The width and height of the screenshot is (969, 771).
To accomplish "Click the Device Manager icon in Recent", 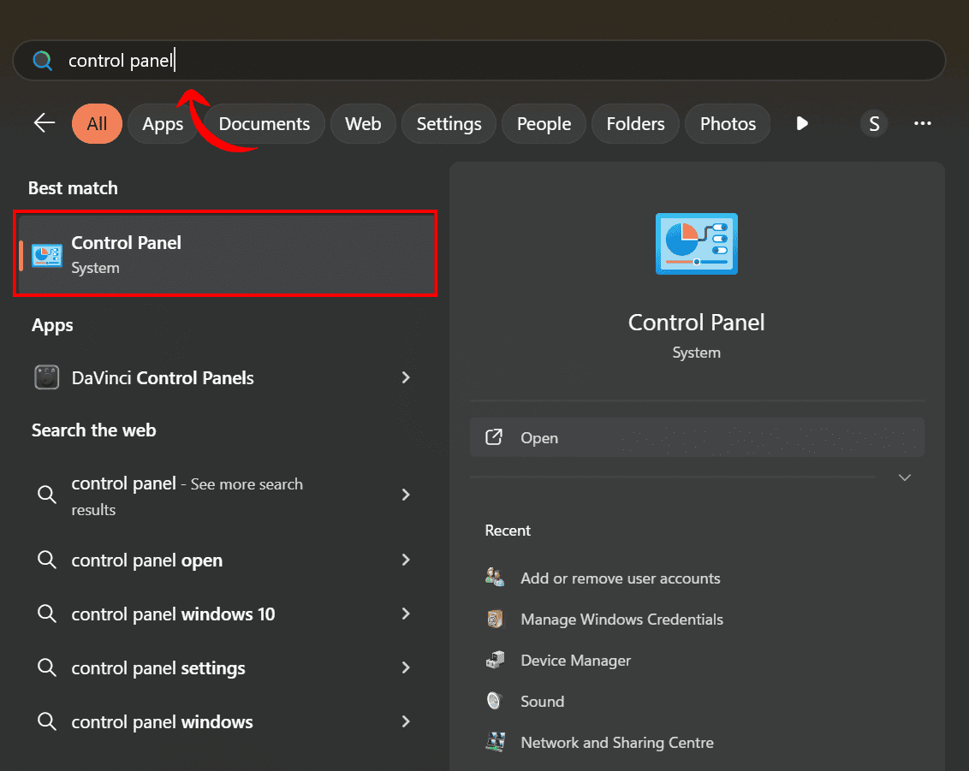I will pos(495,660).
